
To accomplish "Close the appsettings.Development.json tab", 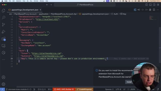I will tap(41, 10).
